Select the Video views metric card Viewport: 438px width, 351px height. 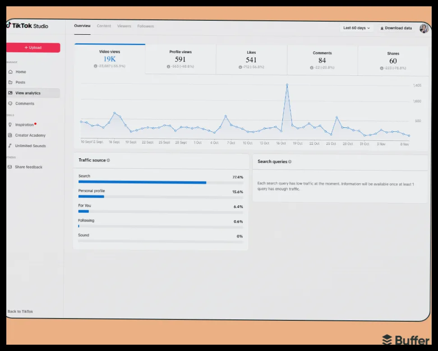point(110,59)
